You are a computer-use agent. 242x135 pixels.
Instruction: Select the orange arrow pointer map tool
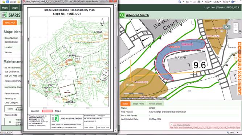240,48
